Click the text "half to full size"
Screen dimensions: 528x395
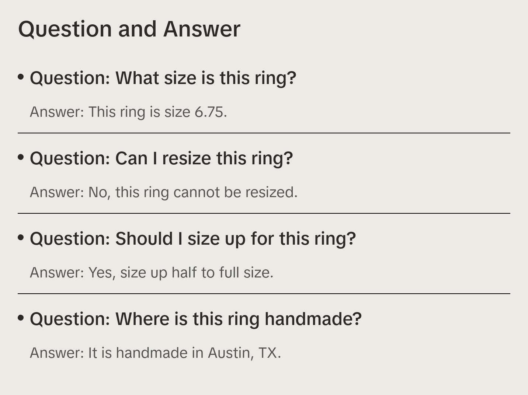click(222, 273)
